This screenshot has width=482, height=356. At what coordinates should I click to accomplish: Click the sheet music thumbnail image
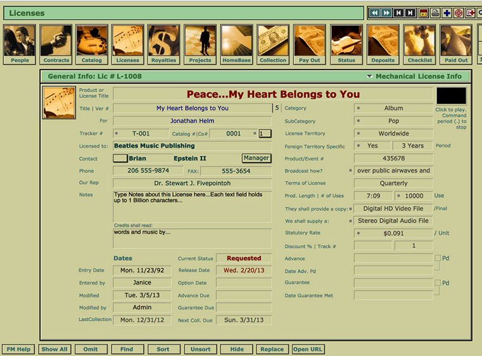pyautogui.click(x=59, y=103)
